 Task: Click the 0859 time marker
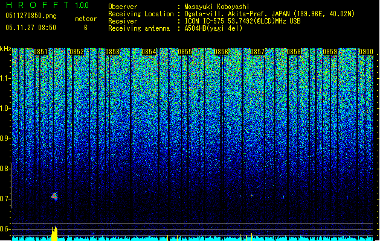(x=330, y=52)
